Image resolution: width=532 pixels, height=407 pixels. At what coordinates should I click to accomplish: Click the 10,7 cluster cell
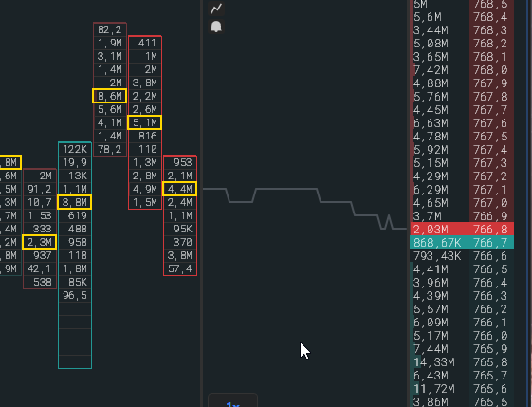[40, 202]
